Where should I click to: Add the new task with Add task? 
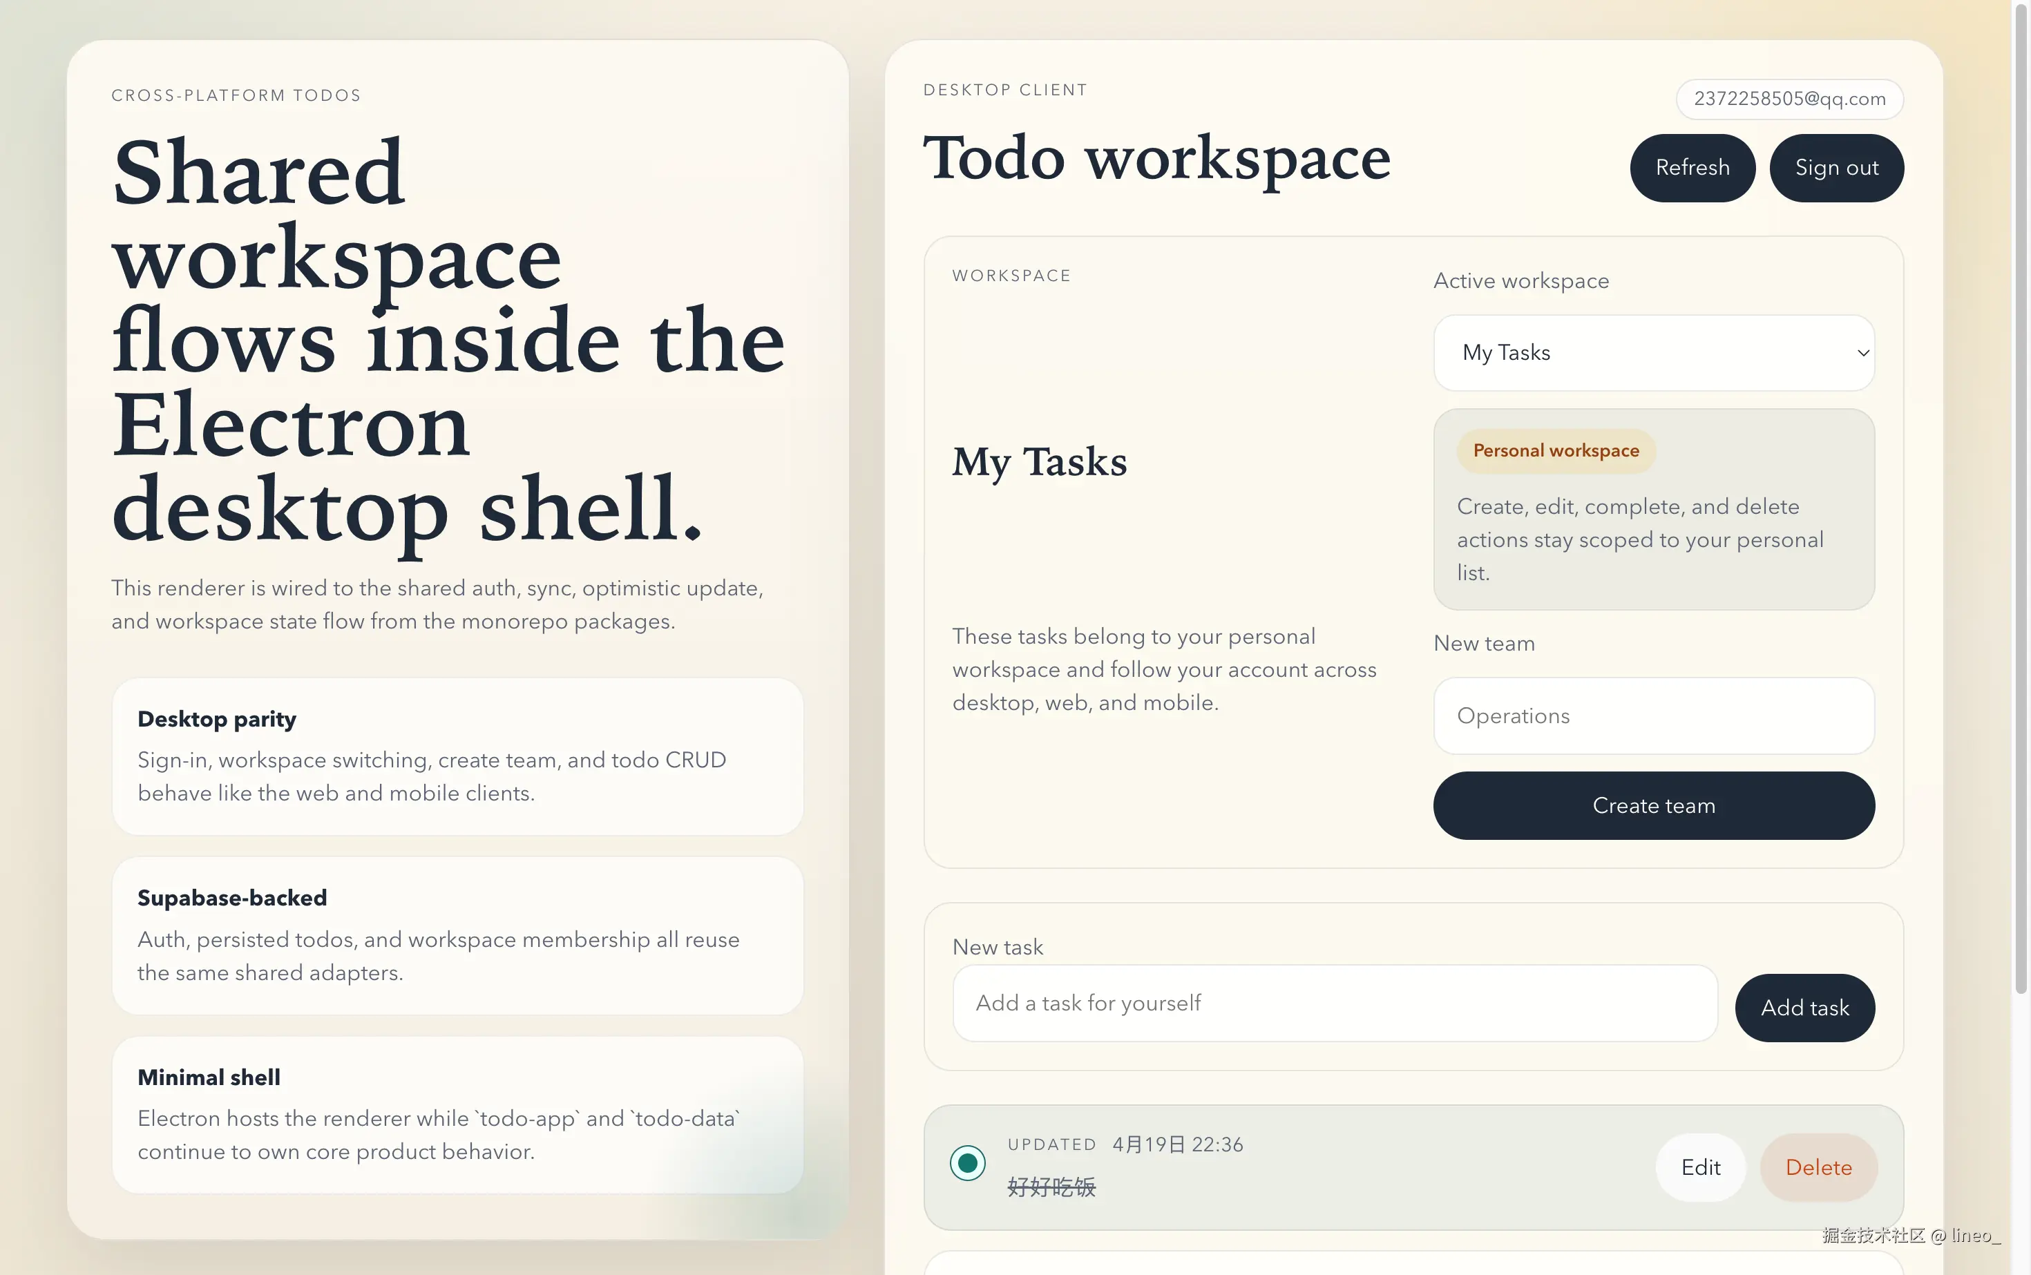click(1804, 1008)
